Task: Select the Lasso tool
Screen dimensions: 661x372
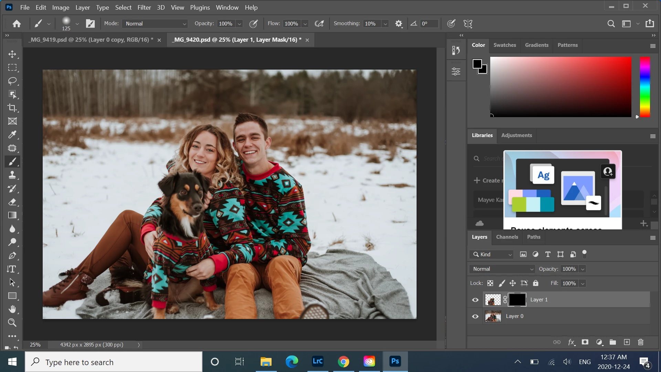Action: coord(12,81)
